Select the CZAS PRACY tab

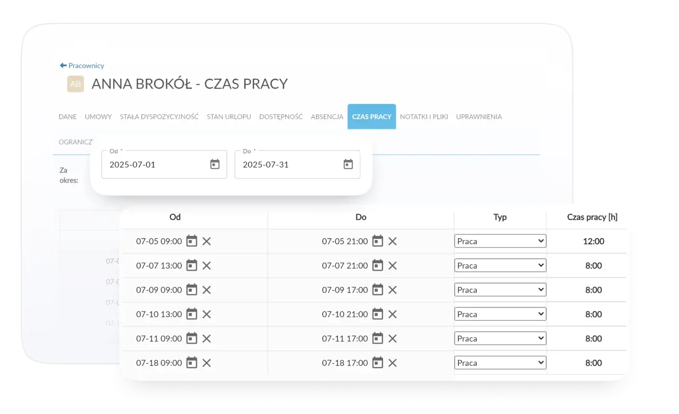click(371, 116)
